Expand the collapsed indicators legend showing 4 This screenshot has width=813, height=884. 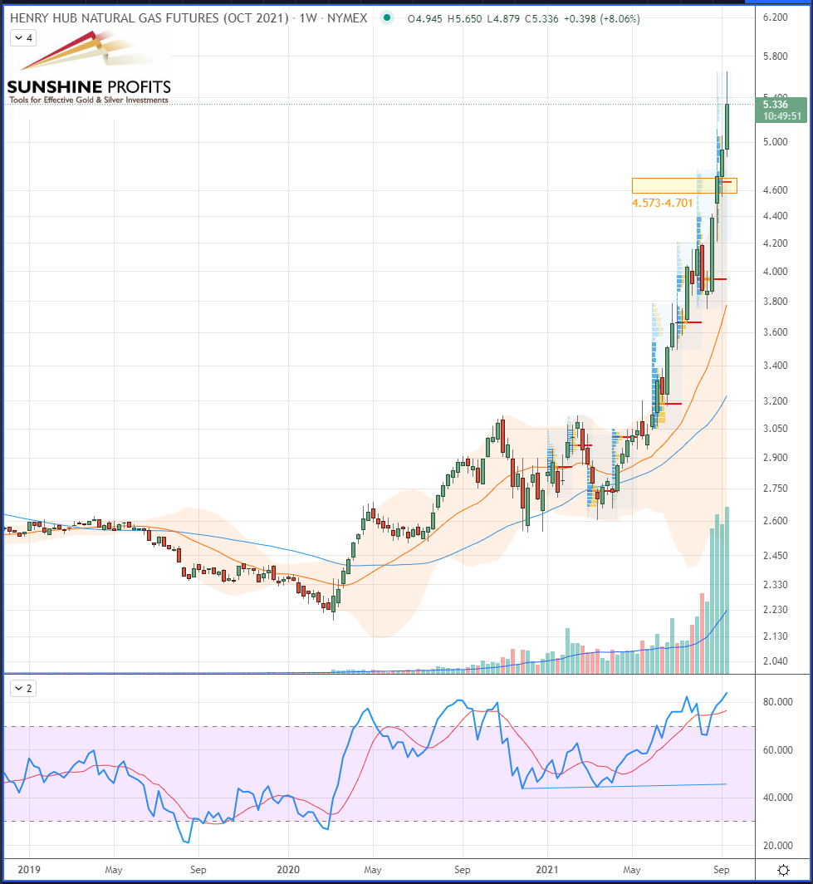pyautogui.click(x=23, y=38)
